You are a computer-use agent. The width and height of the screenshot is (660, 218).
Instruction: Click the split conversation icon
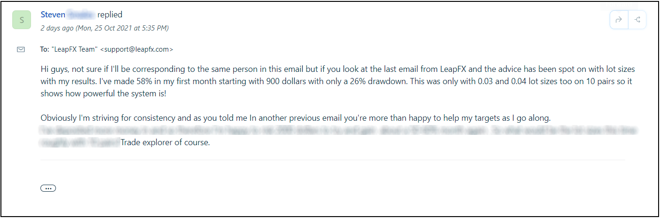click(x=637, y=20)
